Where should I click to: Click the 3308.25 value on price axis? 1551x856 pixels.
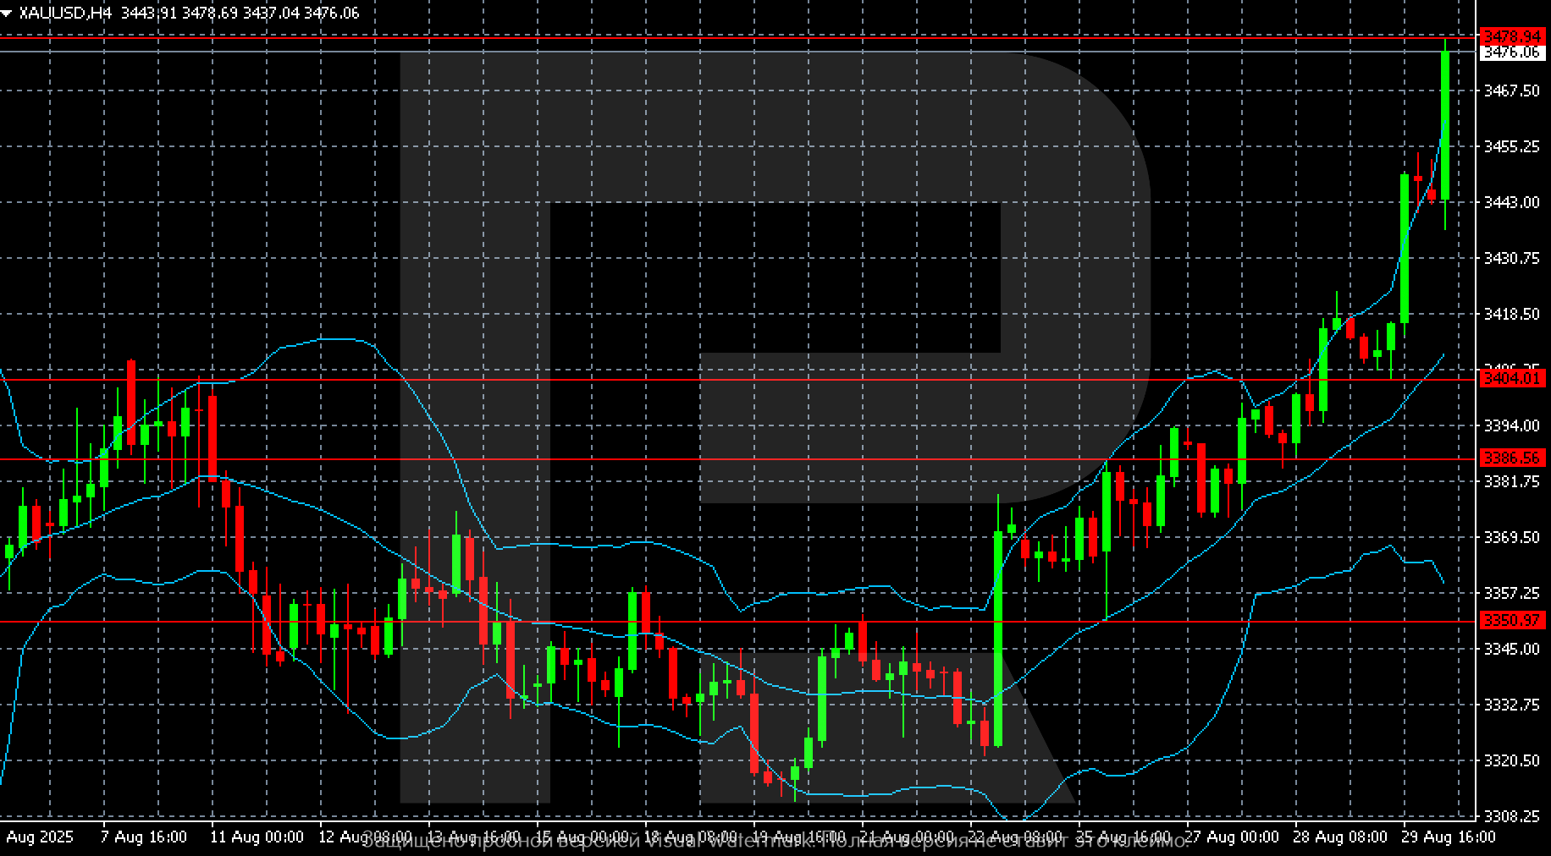click(1512, 816)
